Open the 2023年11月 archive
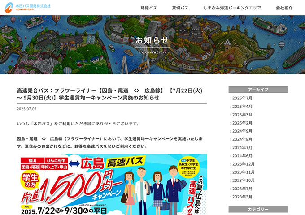The width and height of the screenshot is (305, 215). 244,172
